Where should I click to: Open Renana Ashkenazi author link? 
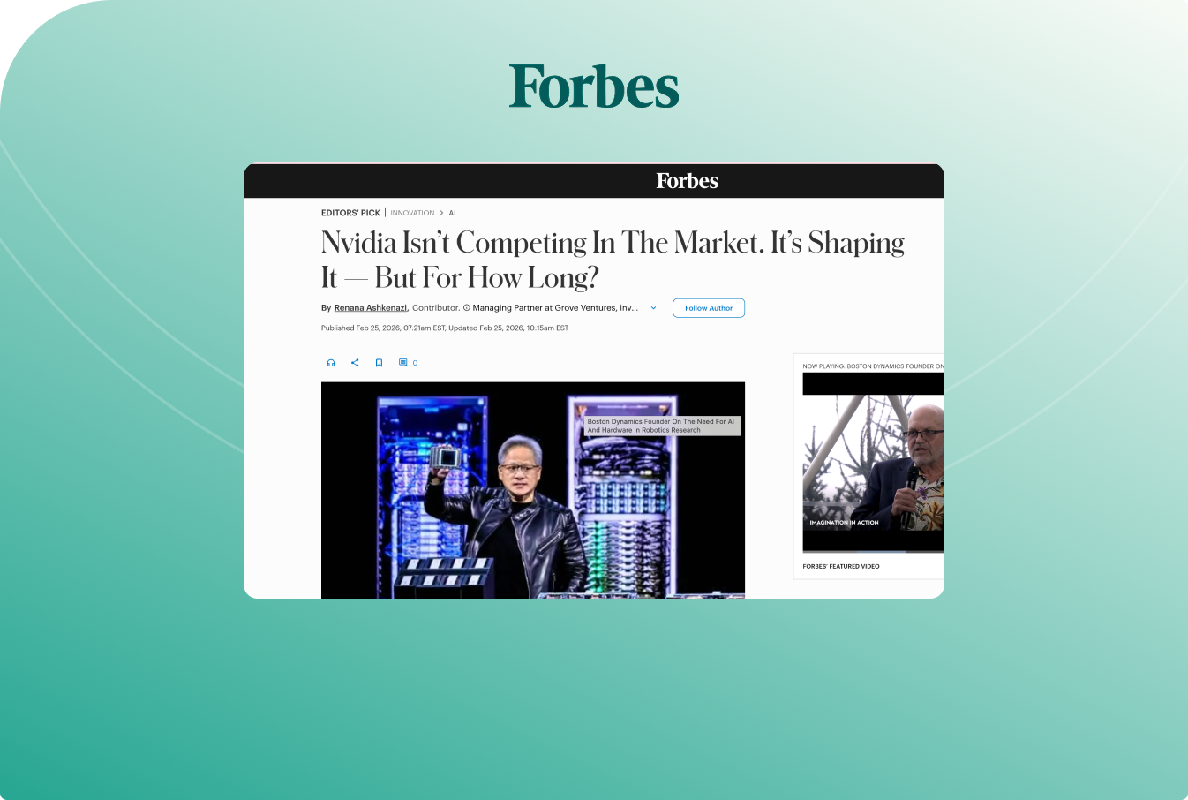[371, 308]
